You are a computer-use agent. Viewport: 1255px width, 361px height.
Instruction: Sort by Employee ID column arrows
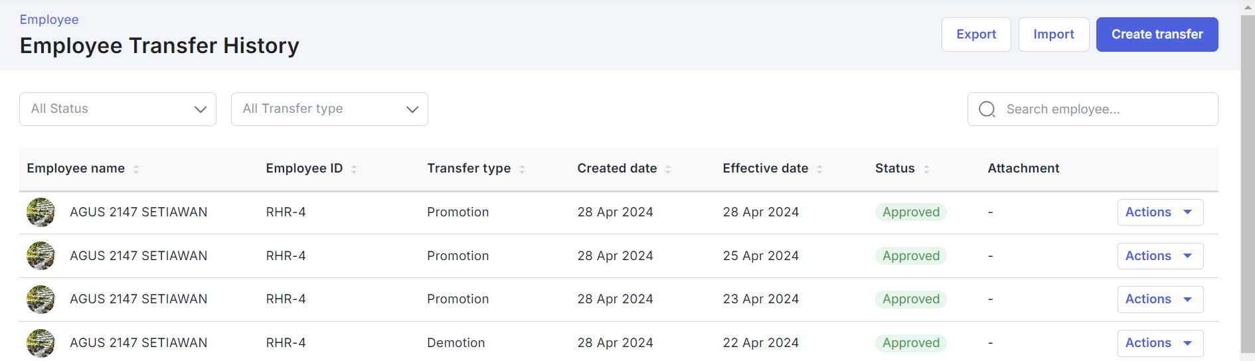[354, 169]
